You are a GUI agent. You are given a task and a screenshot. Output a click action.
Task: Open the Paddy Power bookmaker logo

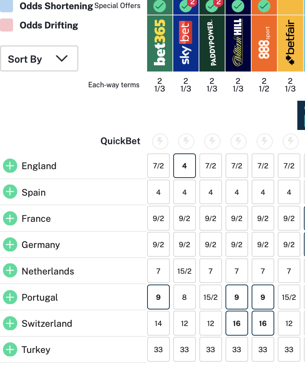click(212, 43)
